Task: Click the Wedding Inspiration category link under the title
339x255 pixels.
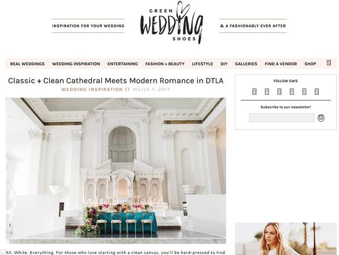Action: point(92,89)
